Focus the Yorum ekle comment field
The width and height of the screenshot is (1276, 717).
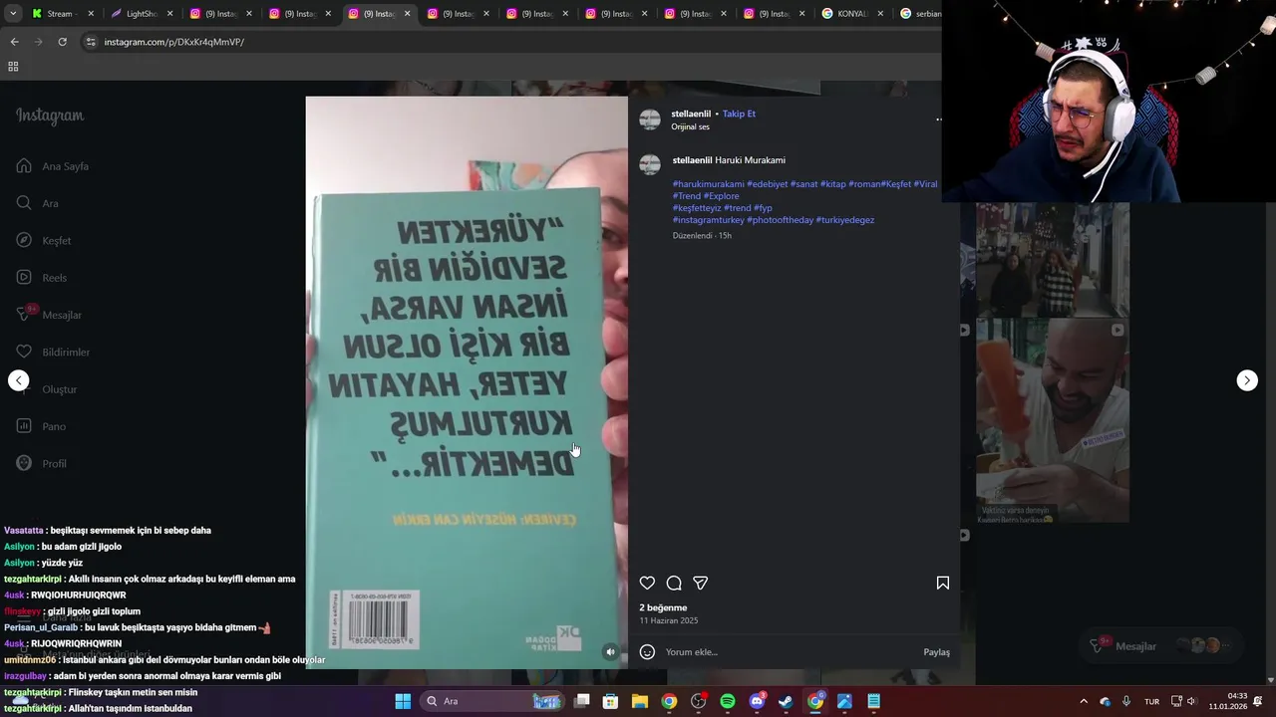click(788, 652)
